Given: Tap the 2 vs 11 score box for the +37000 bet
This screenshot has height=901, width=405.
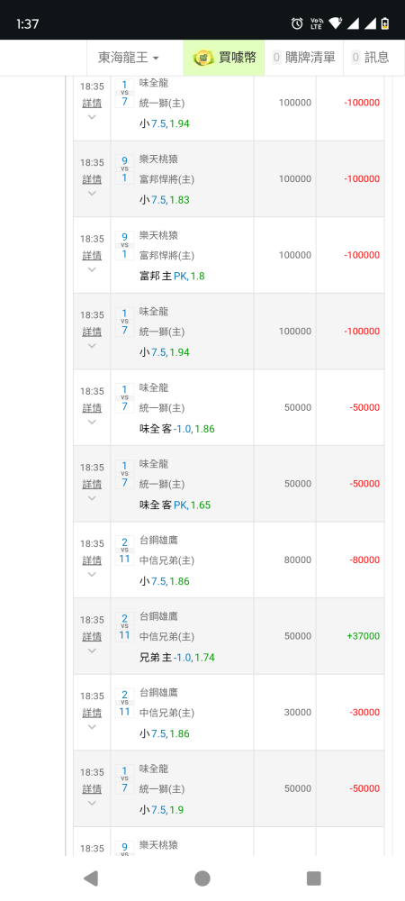Looking at the screenshot, I should [124, 626].
